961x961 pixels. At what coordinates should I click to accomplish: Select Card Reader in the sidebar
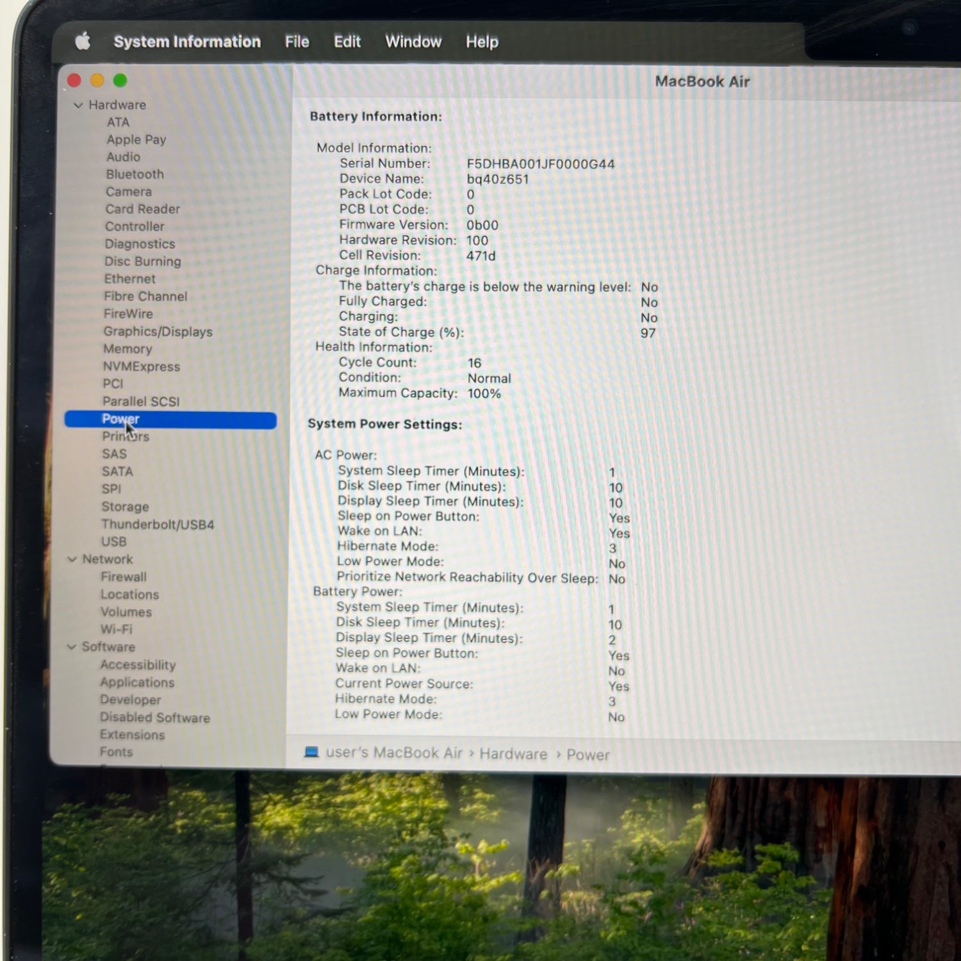point(143,209)
